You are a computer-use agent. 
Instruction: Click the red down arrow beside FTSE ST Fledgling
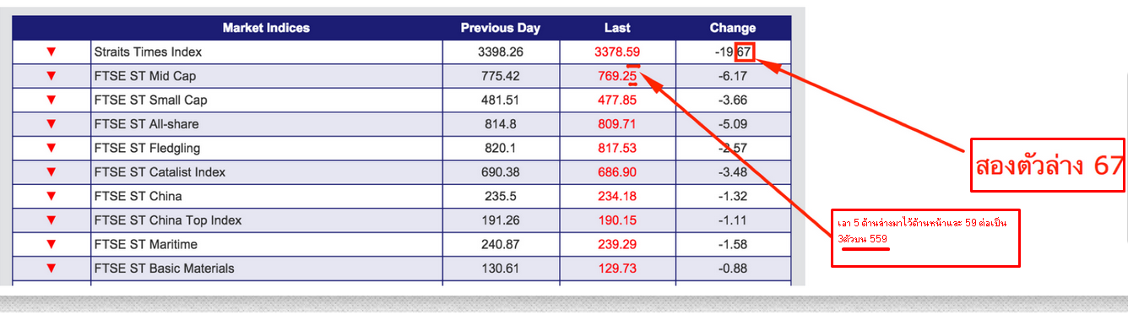[52, 149]
